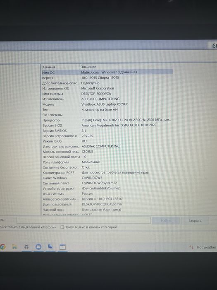Toggle 'Поиск только в именах категорий' checkbox
This screenshot has width=217, height=290.
click(62, 227)
